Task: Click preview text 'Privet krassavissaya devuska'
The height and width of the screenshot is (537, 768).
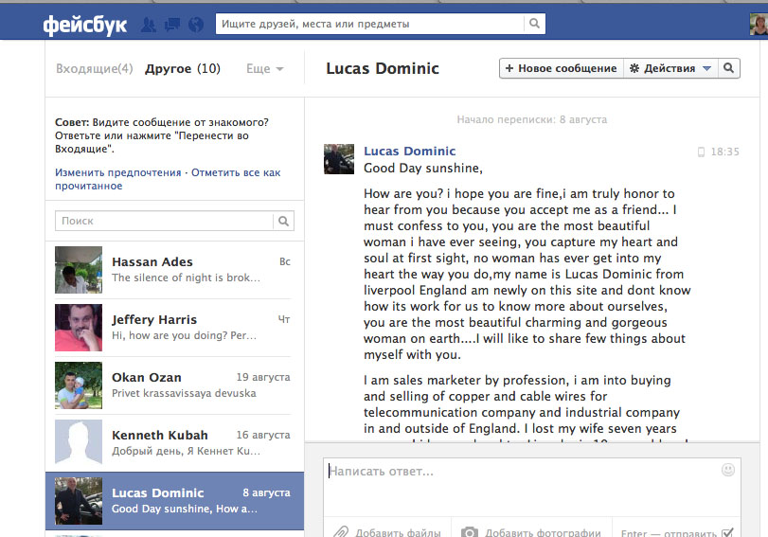Action: [184, 393]
